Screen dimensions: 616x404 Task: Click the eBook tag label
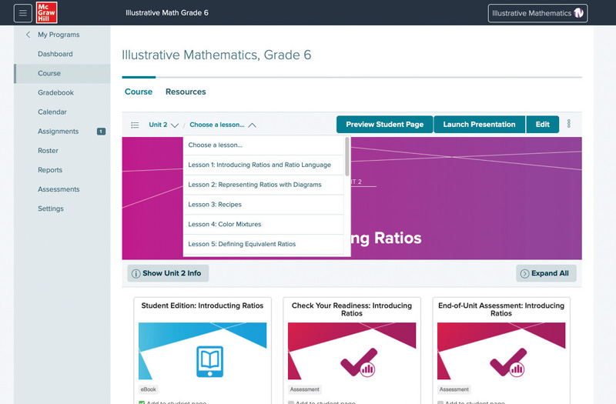pyautogui.click(x=148, y=389)
